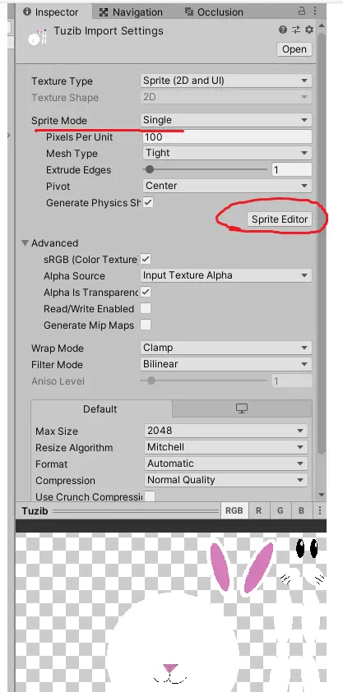Click the Extrude Edges slider handle

point(150,169)
